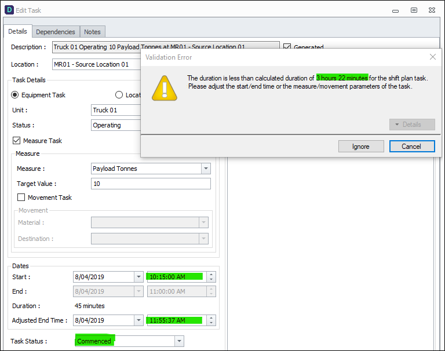445x351 pixels.
Task: Close the Validation Error dialog with X
Action: pyautogui.click(x=432, y=57)
